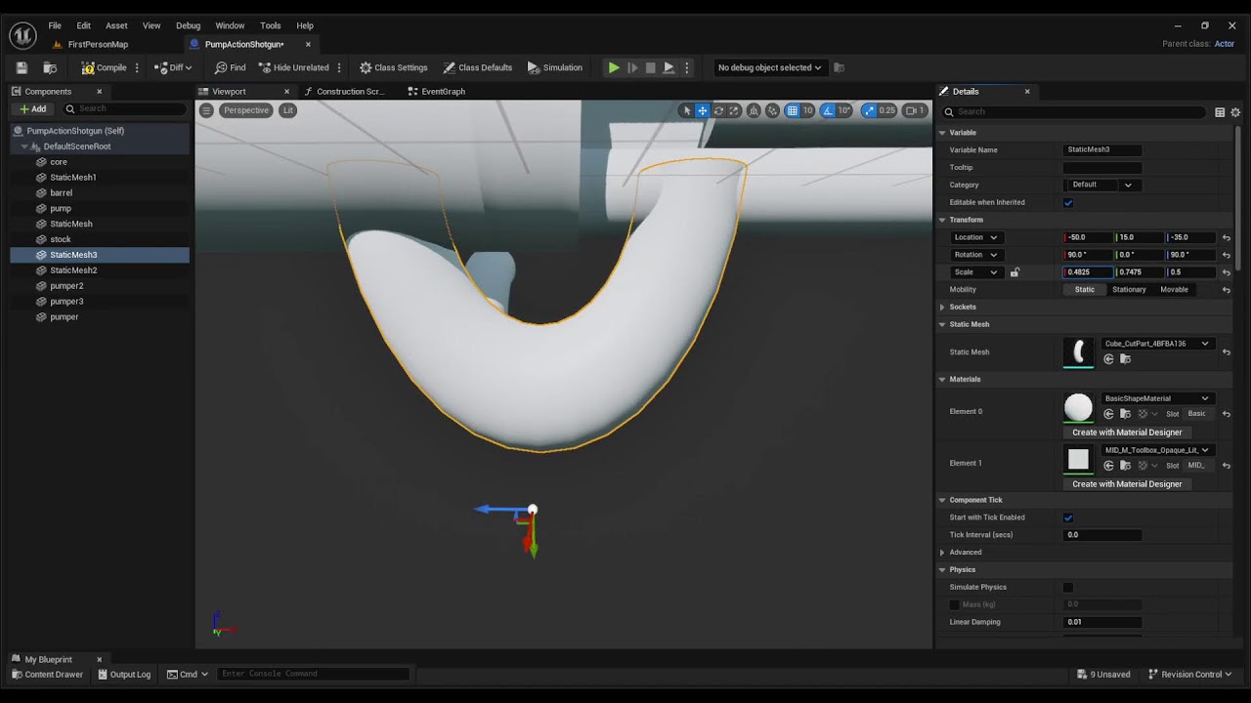The width and height of the screenshot is (1251, 703).
Task: Click the Play simulation button
Action: (x=614, y=67)
